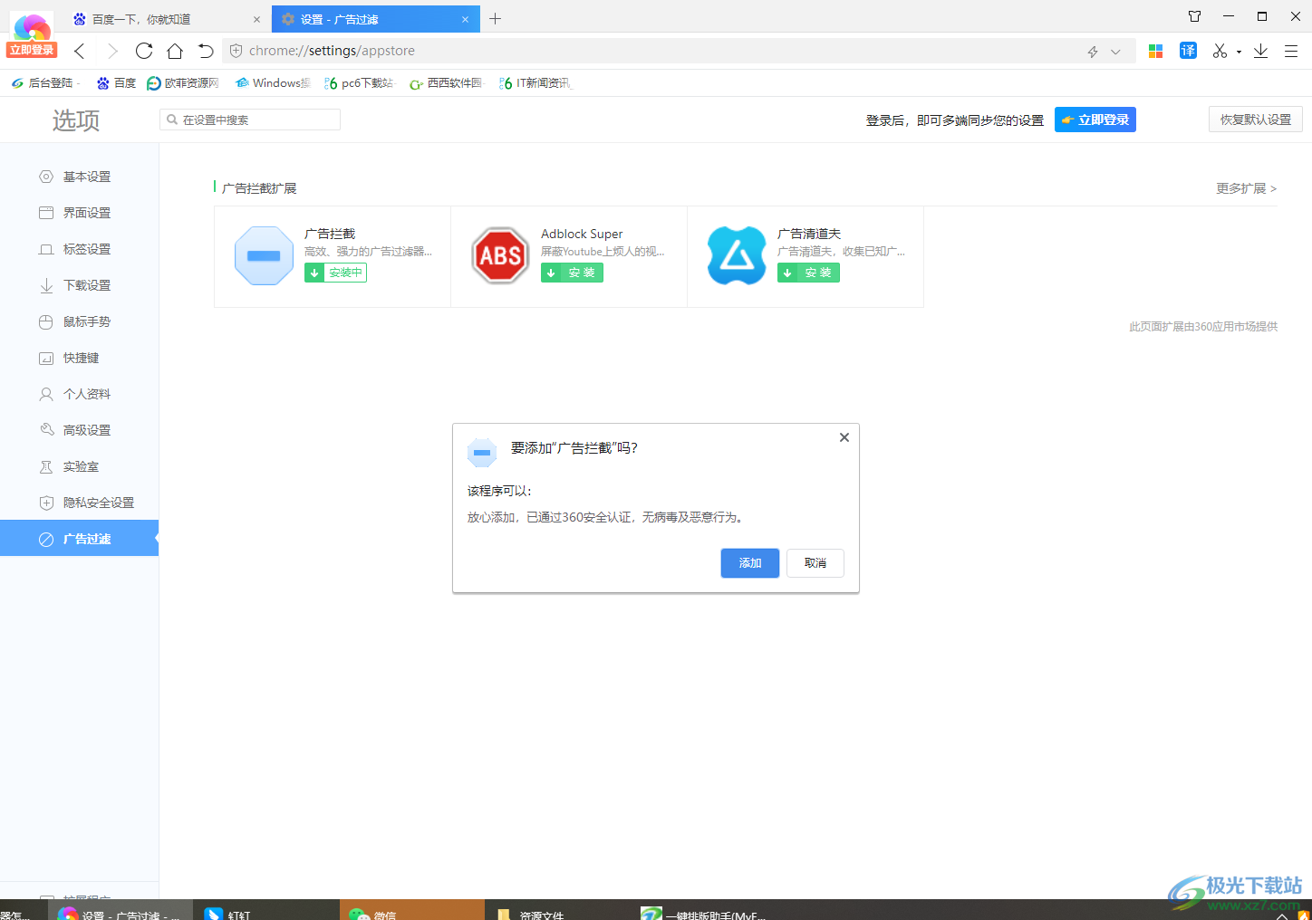The height and width of the screenshot is (920, 1312).
Task: Click the 安装中 button for 广告拦截
Action: coord(335,273)
